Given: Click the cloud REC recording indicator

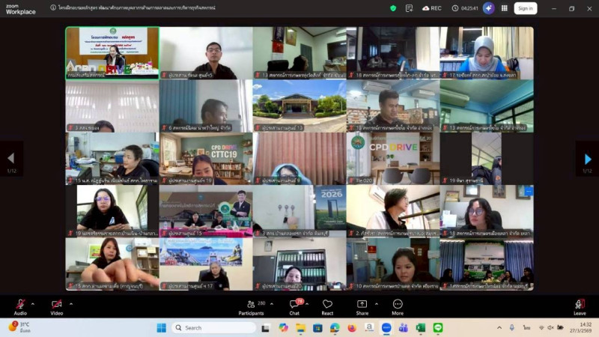Looking at the screenshot, I should point(432,8).
